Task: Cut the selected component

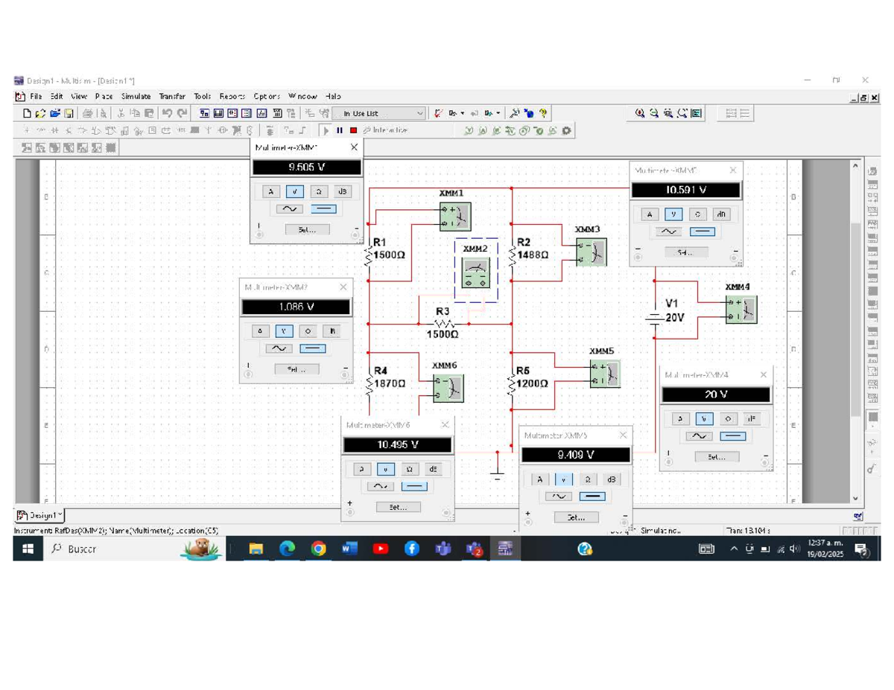Action: pyautogui.click(x=121, y=113)
